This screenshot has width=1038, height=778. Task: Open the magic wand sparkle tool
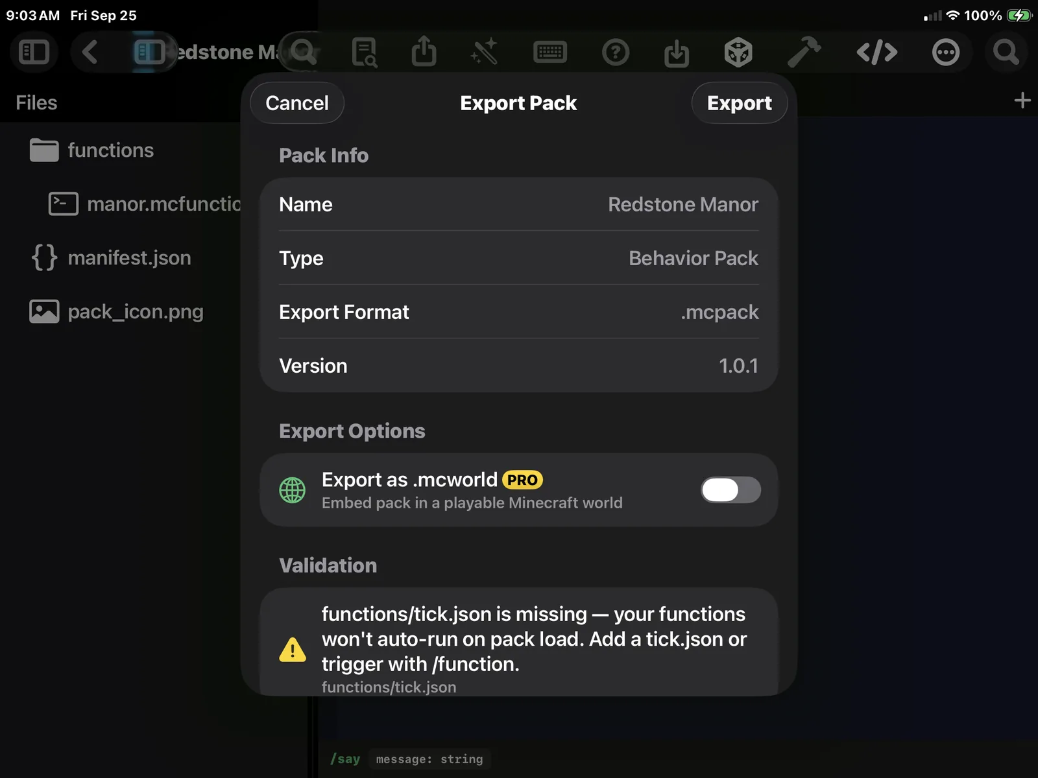click(484, 52)
